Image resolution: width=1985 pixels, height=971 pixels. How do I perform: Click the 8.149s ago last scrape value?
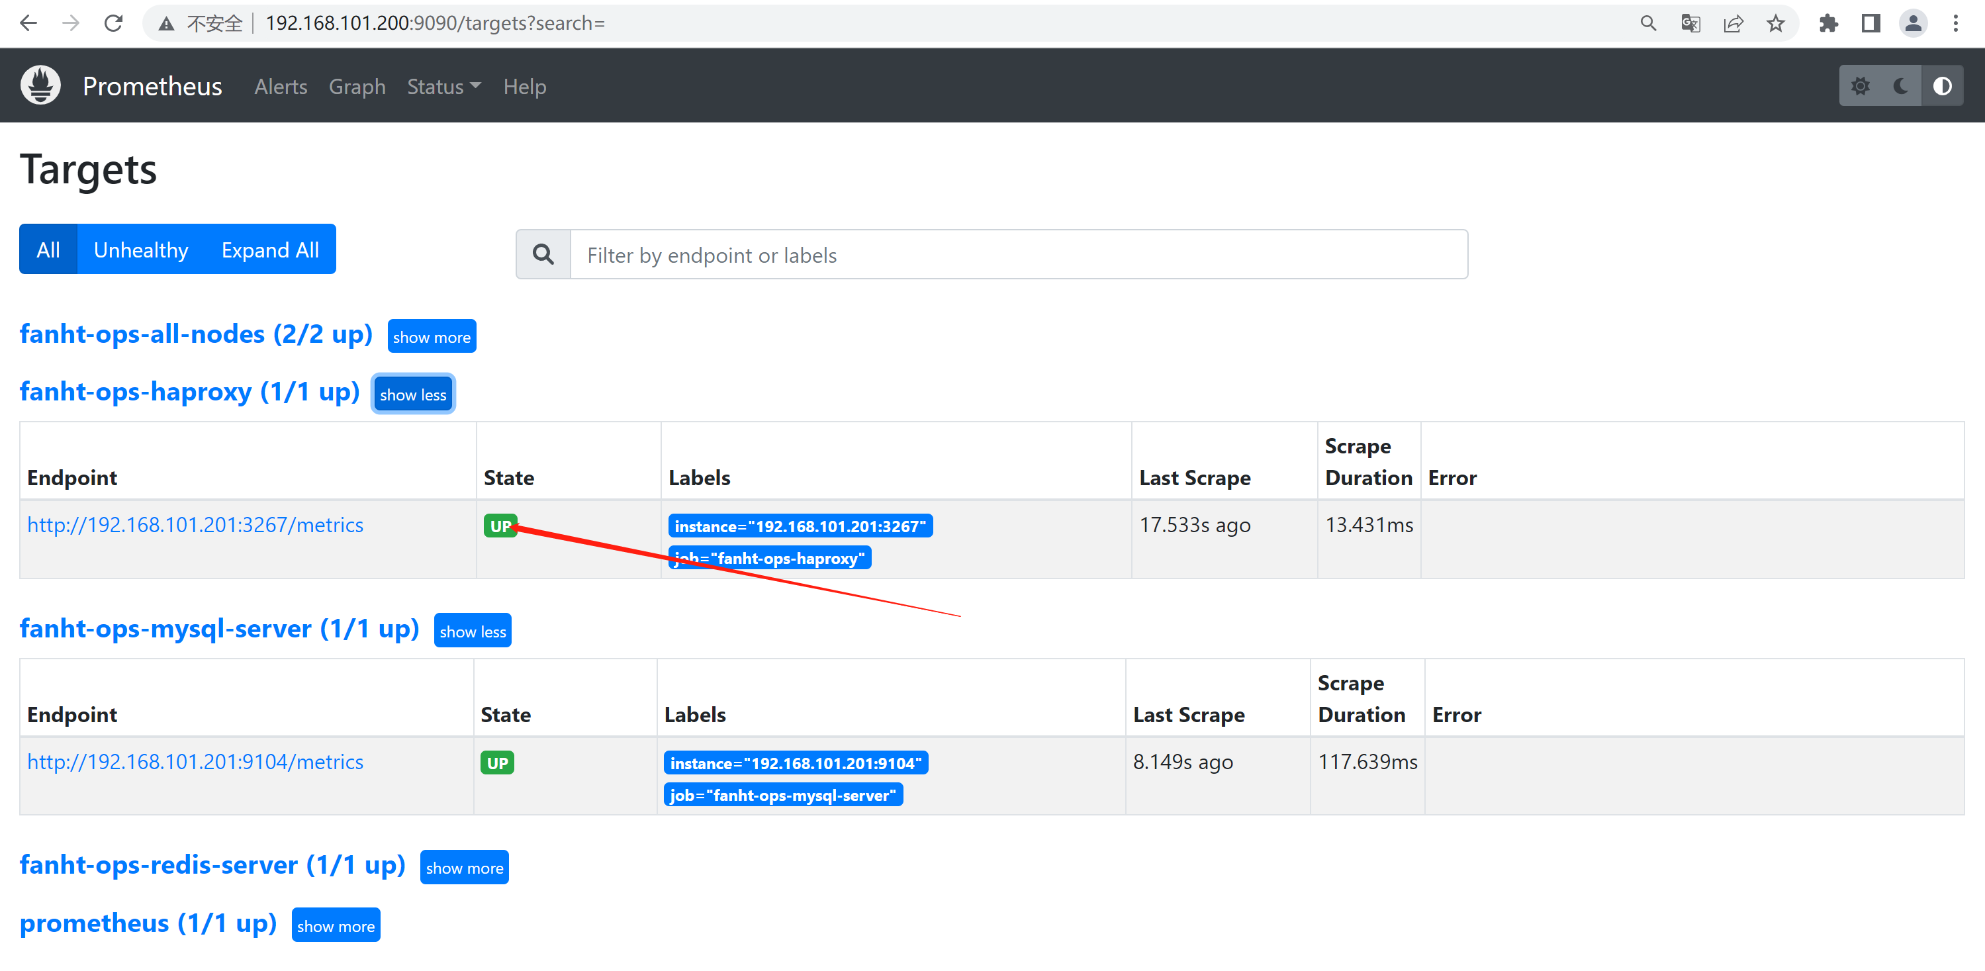(x=1183, y=761)
